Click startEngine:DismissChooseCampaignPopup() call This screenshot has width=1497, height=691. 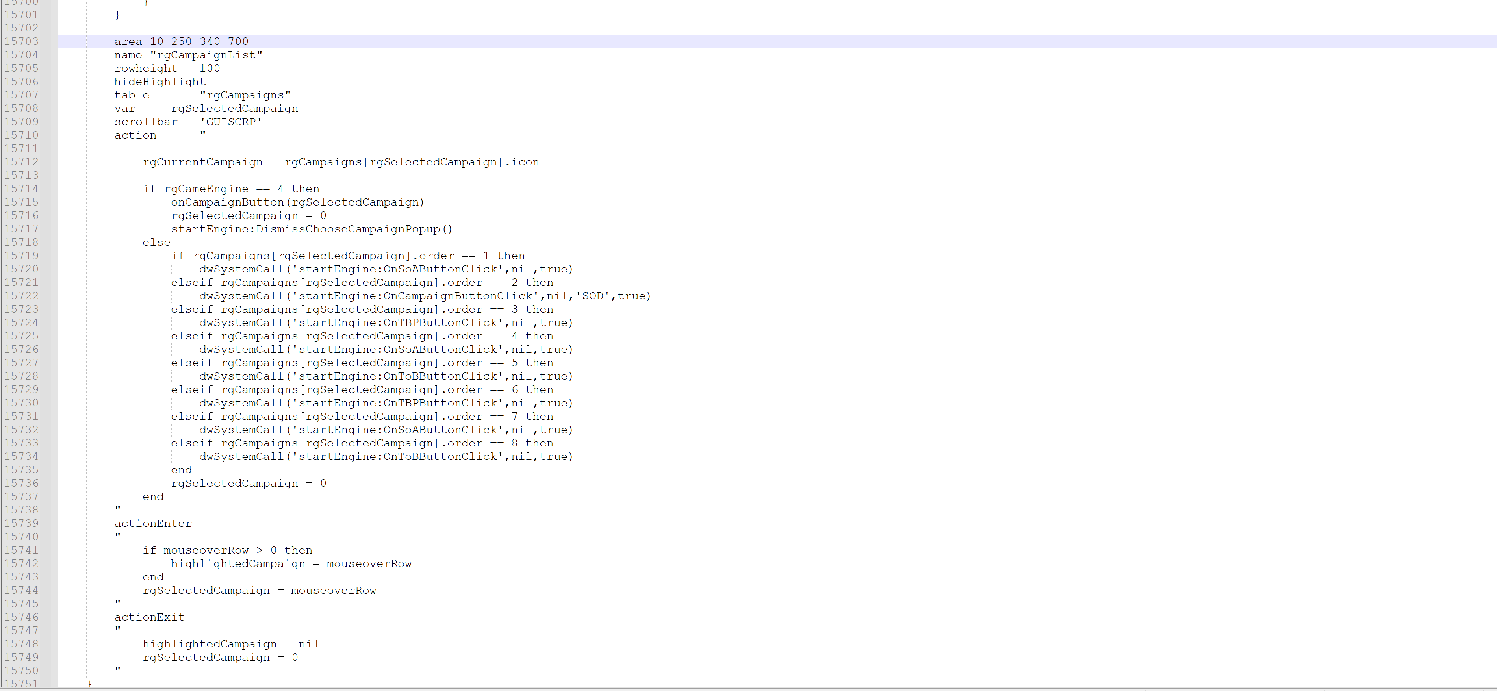tap(311, 228)
